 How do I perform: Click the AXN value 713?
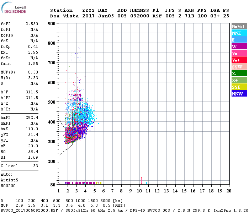(189, 16)
